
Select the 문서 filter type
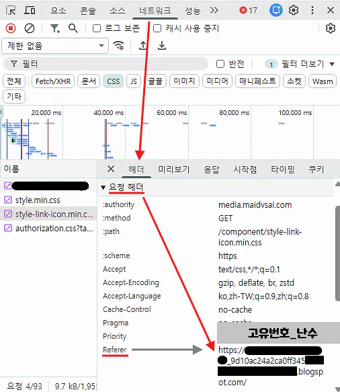tap(89, 81)
